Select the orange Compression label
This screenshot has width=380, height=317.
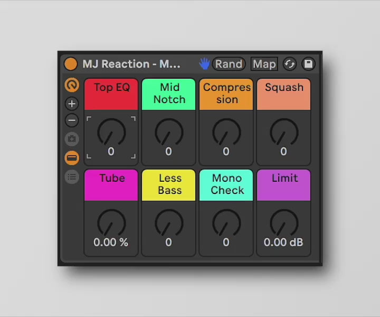[x=226, y=94]
